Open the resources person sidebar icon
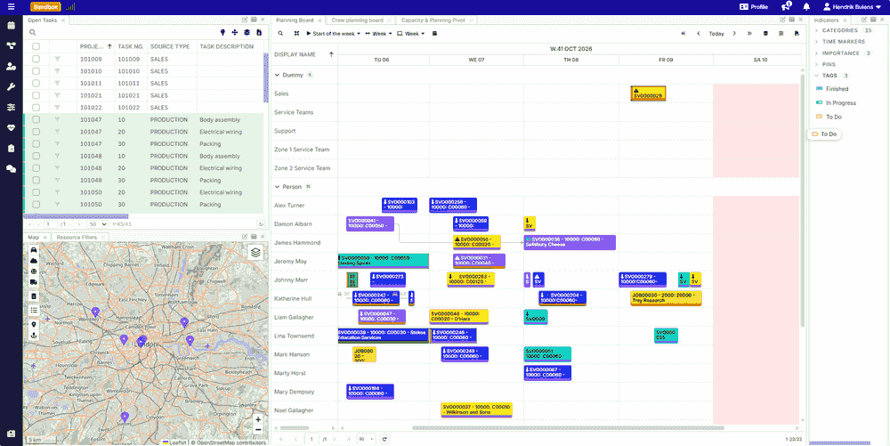This screenshot has height=446, width=890. coord(12,67)
